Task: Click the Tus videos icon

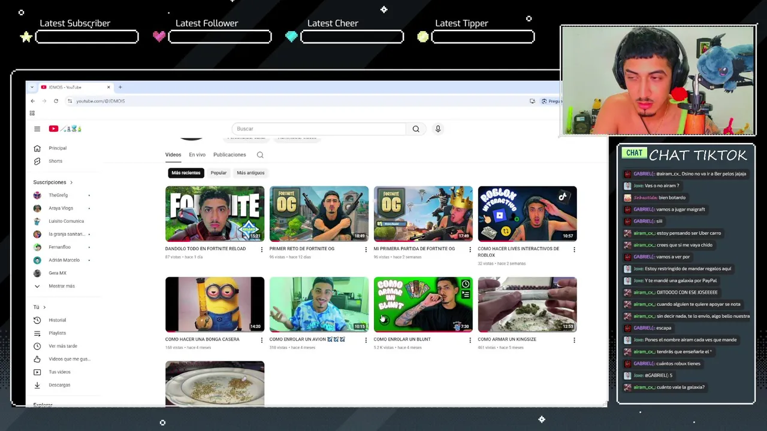Action: 37,372
